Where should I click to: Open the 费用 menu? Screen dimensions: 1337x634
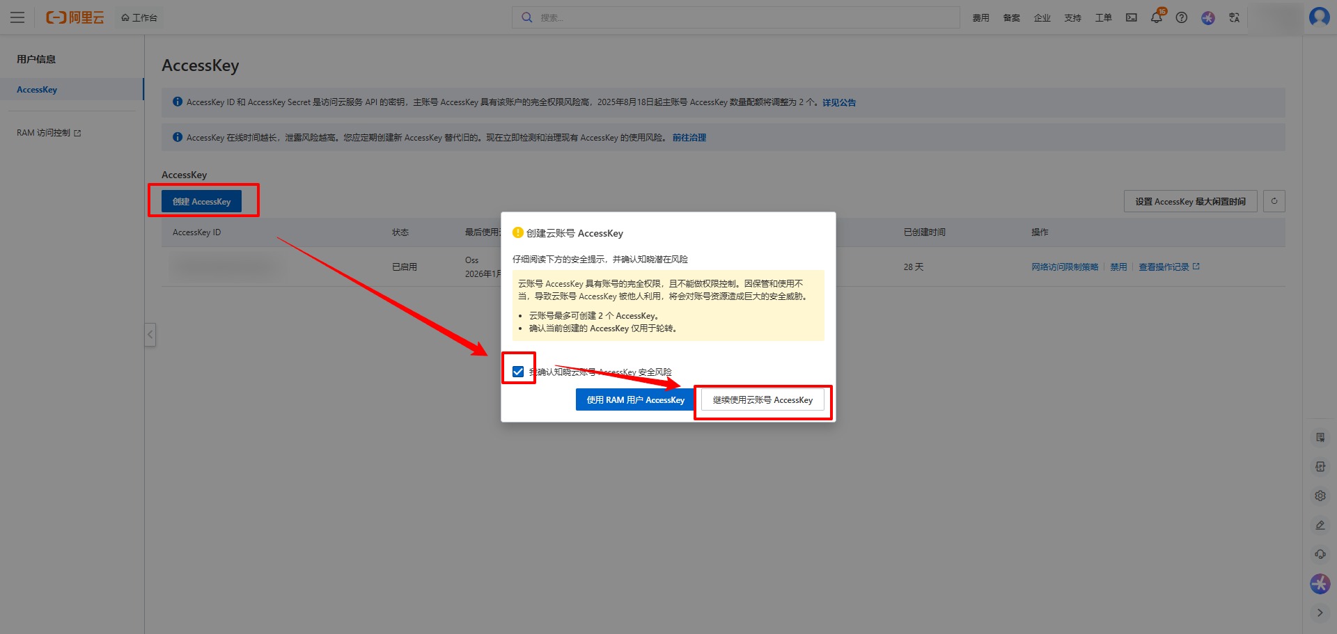point(980,18)
